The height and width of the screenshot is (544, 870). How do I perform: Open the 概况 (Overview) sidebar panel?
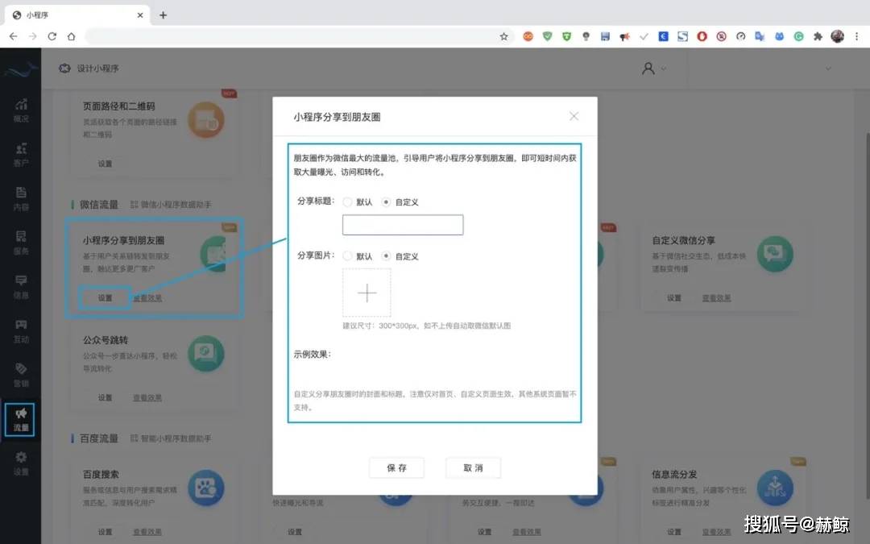tap(20, 106)
